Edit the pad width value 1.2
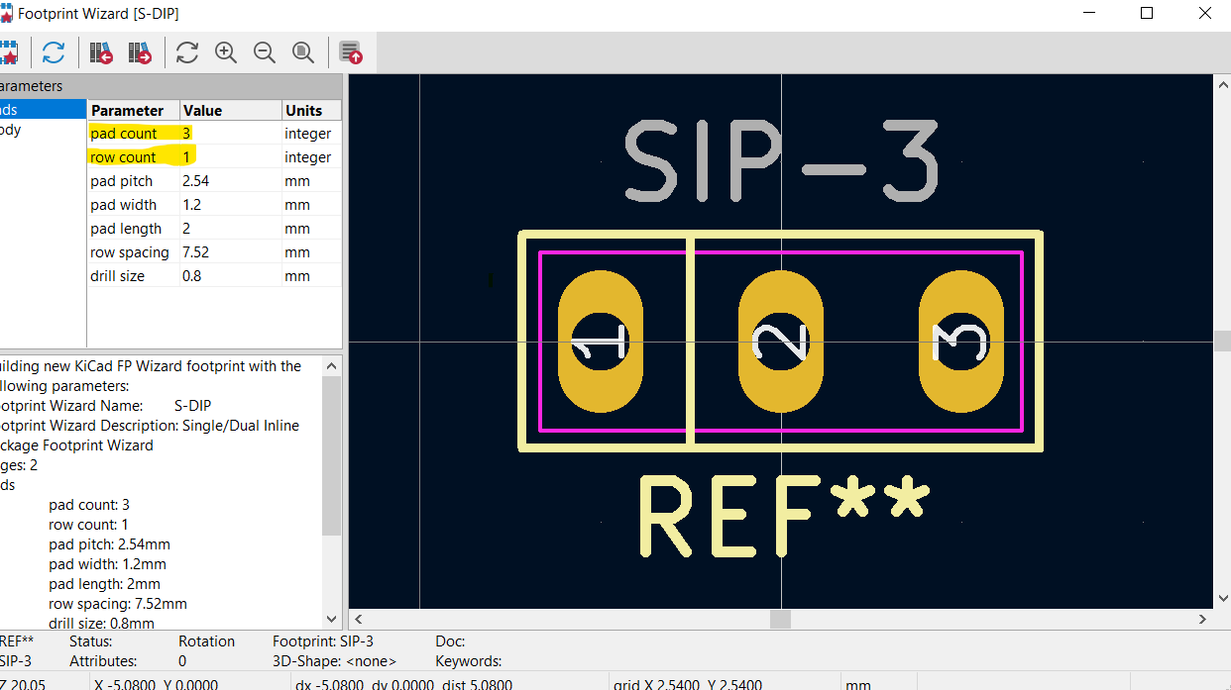This screenshot has width=1231, height=690. (x=230, y=205)
